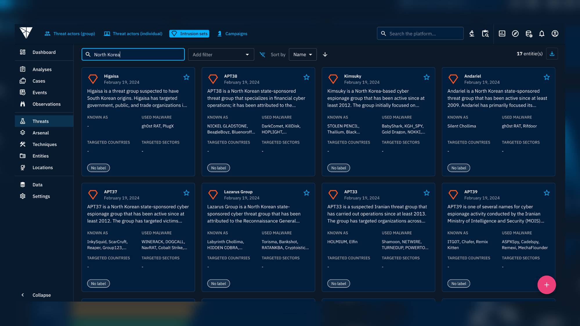Click the North Korea search field

(133, 54)
